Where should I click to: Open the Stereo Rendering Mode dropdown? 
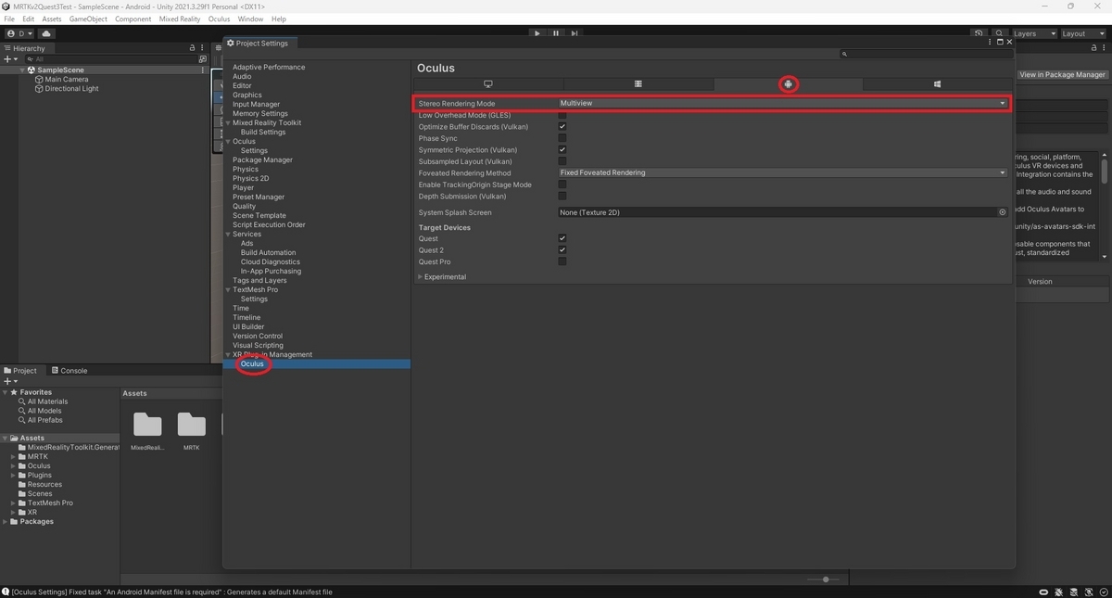[783, 103]
